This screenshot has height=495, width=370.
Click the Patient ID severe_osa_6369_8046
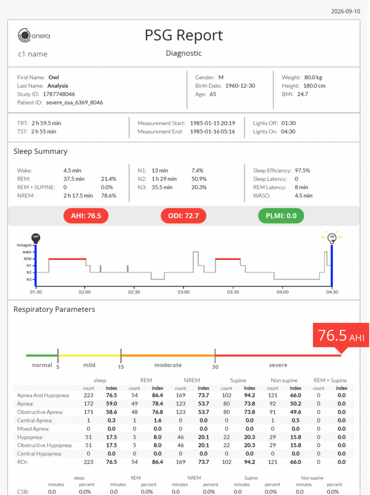click(74, 102)
